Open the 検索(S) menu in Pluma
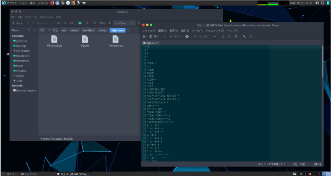 coord(185,31)
